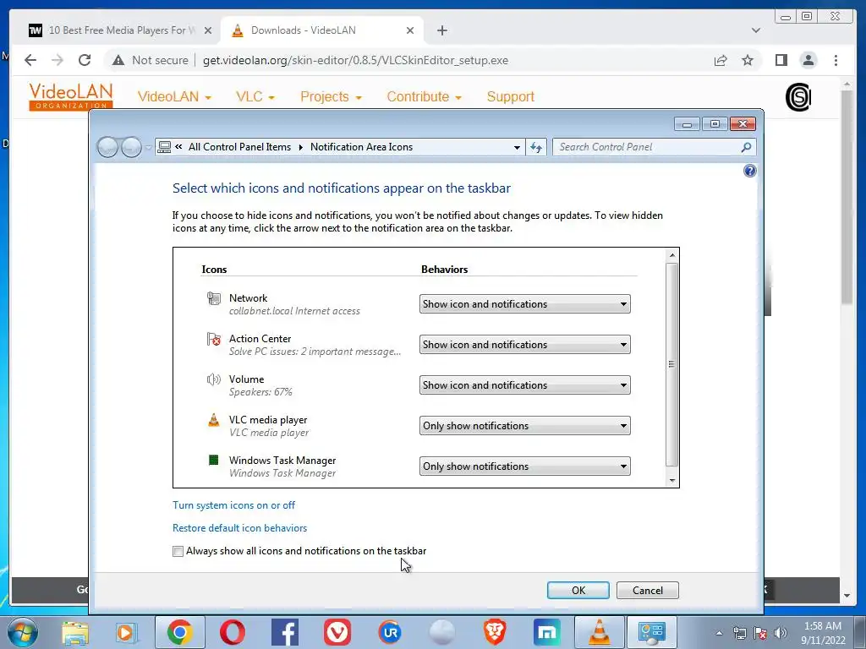Viewport: 866px width, 649px height.
Task: Click the VideoLAN Organization logo
Action: click(x=71, y=96)
